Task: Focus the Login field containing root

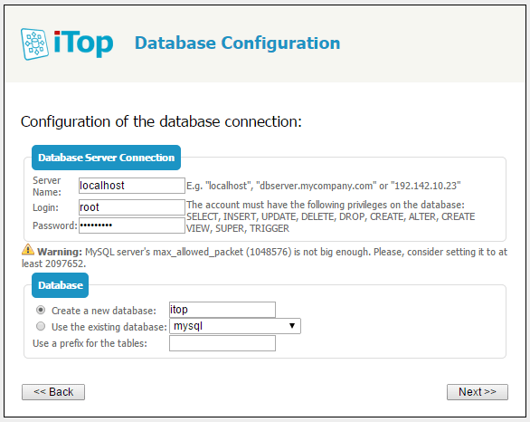Action: [x=132, y=207]
